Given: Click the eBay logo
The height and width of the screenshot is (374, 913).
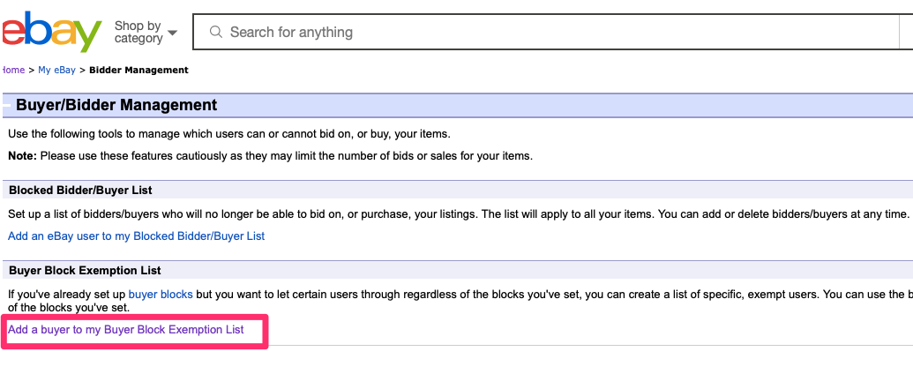Looking at the screenshot, I should [x=51, y=33].
